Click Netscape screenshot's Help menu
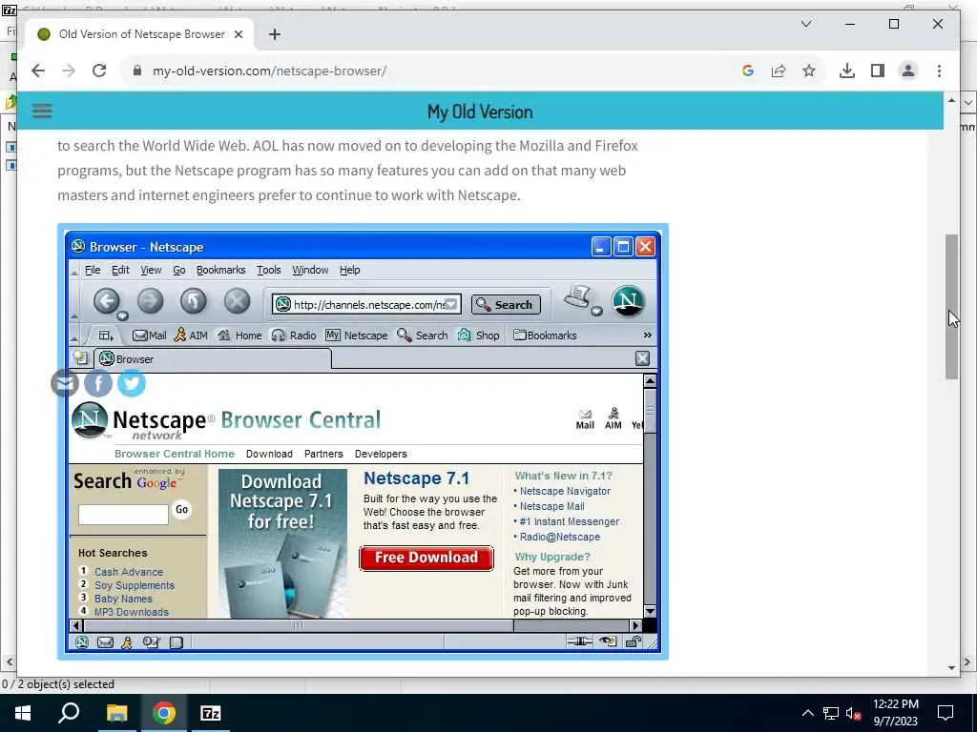The image size is (977, 732). (x=349, y=270)
